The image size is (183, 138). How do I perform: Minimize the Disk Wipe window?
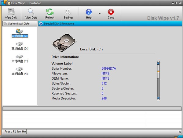point(173,3)
